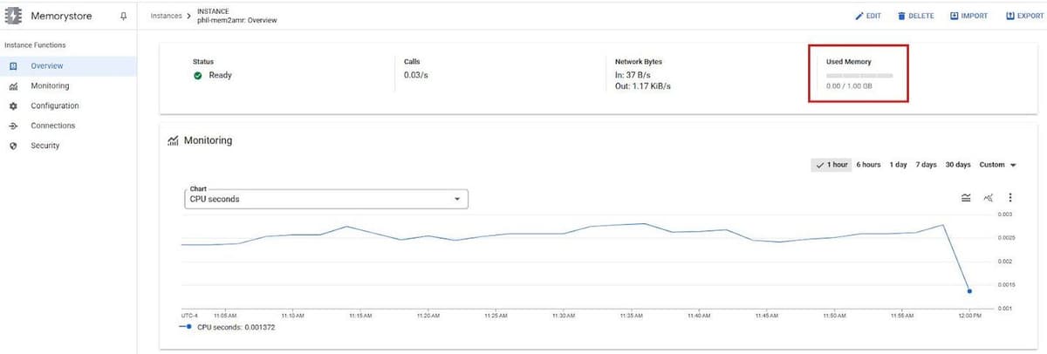Viewport: 1047px width, 354px height.
Task: Click the Monitoring sidebar chart icon
Action: point(13,86)
